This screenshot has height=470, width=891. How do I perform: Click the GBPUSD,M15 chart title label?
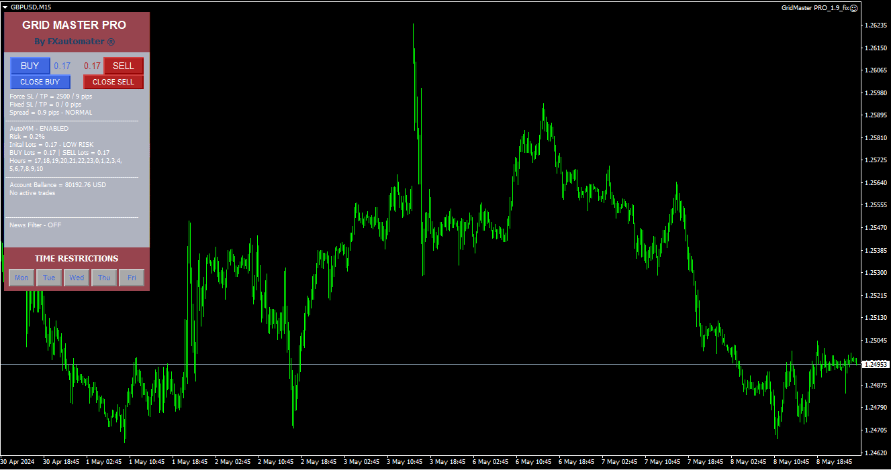coord(32,7)
